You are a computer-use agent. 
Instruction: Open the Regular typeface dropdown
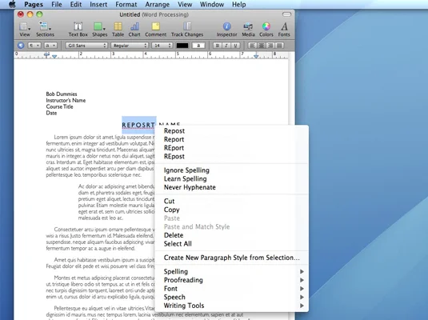click(130, 46)
